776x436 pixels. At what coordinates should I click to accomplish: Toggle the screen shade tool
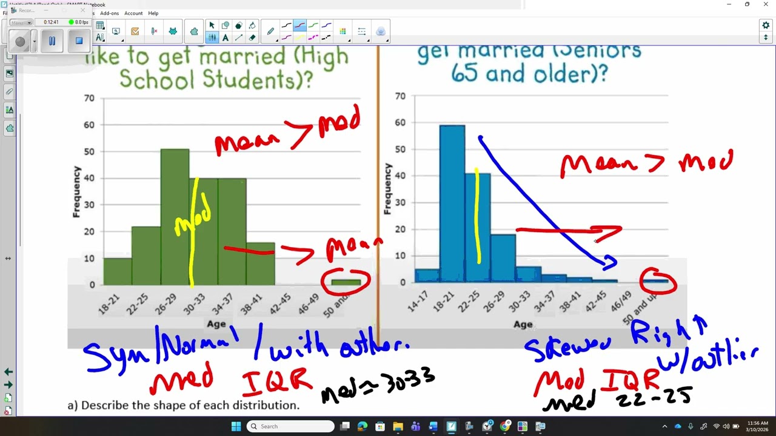pyautogui.click(x=116, y=31)
